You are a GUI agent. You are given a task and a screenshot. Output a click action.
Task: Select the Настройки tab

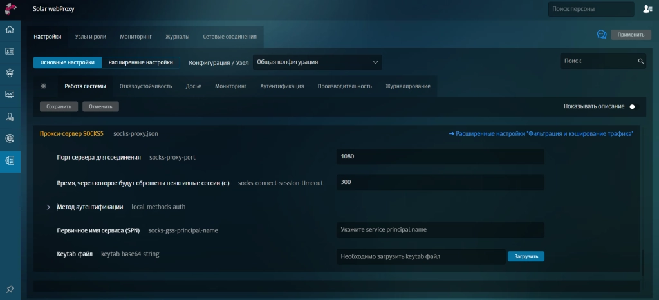48,37
